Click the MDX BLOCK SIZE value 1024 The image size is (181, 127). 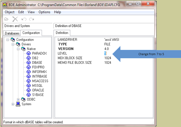tap(108, 58)
